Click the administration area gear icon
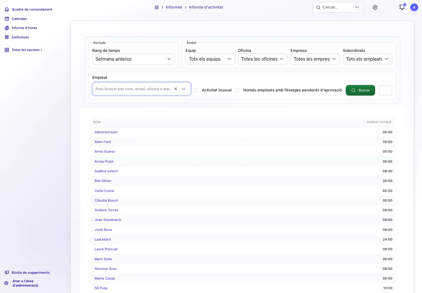The height and width of the screenshot is (293, 422). point(6,283)
